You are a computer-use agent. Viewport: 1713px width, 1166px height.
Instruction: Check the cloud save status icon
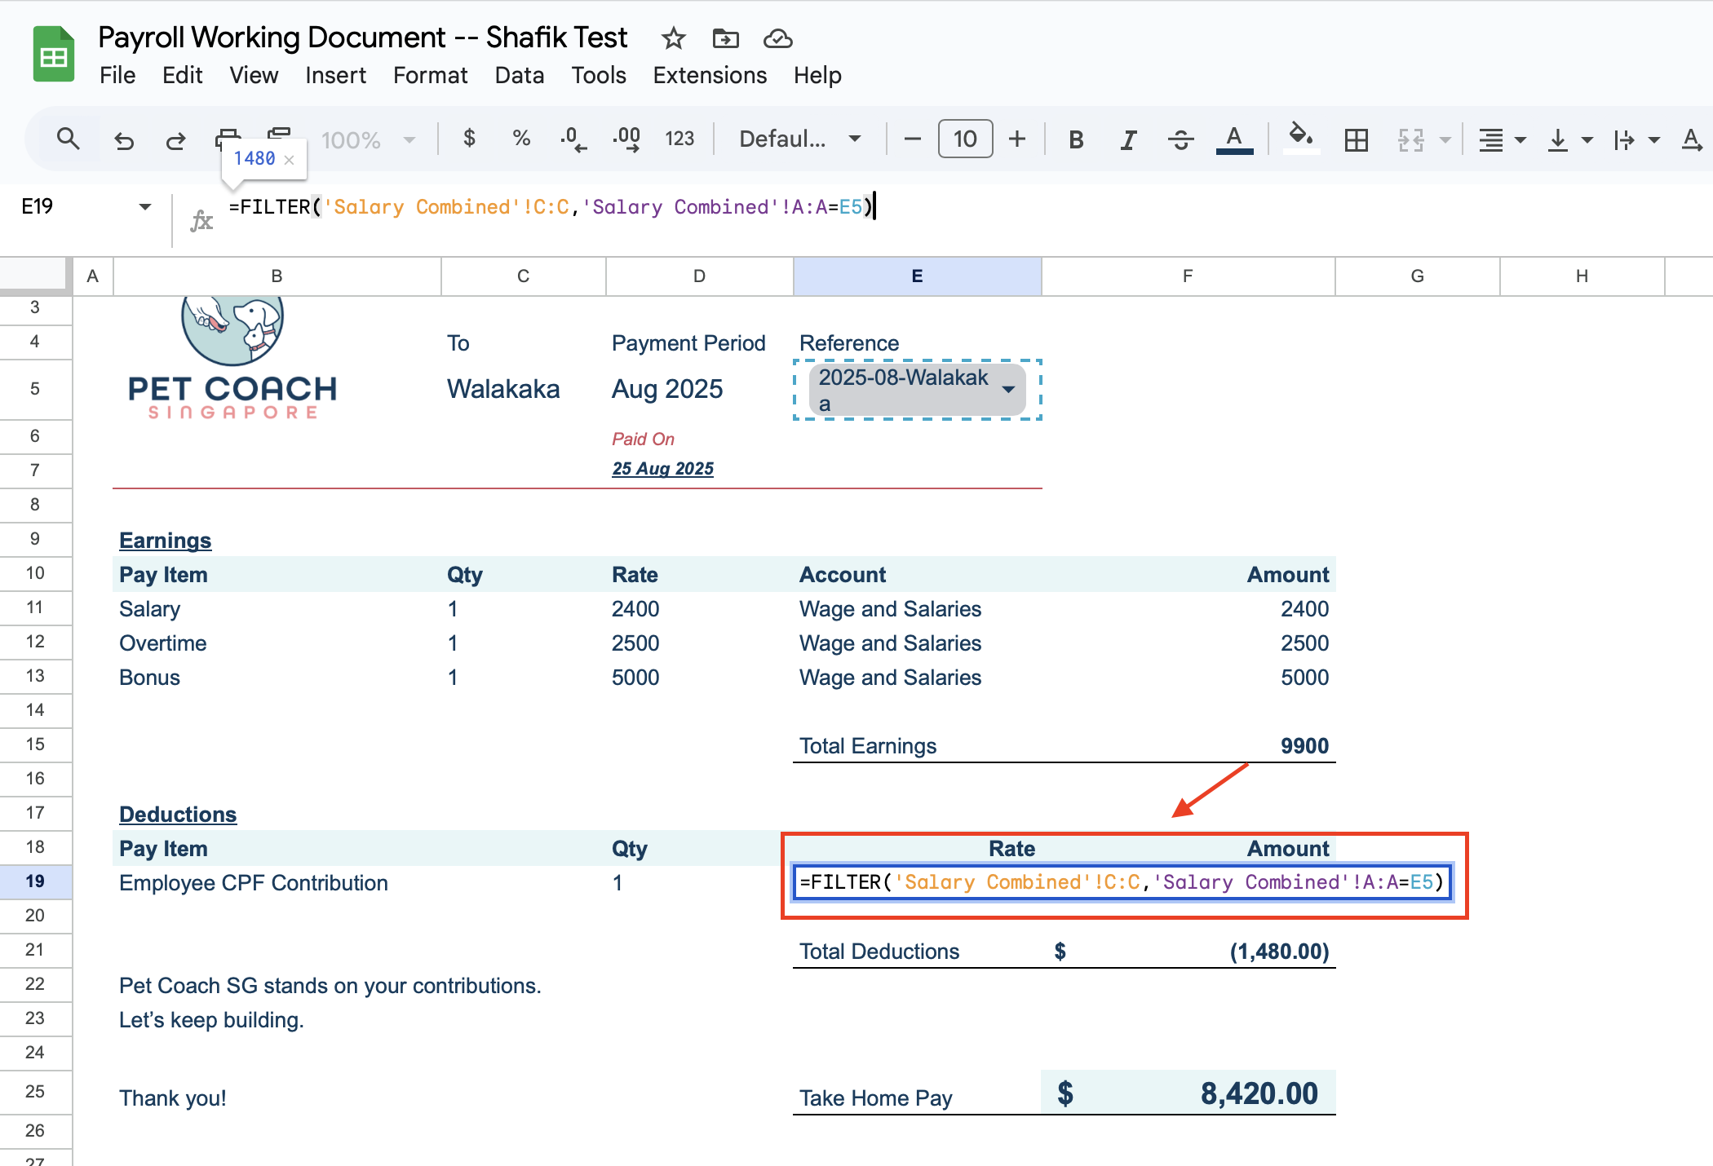click(x=777, y=38)
